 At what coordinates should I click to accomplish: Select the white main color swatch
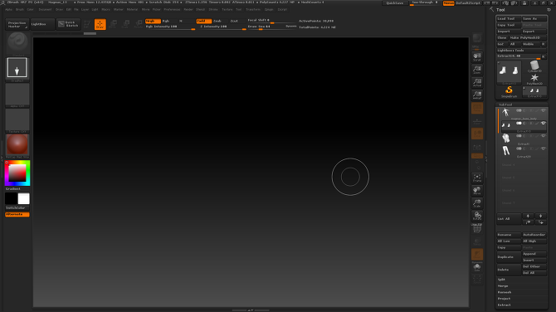[24, 198]
